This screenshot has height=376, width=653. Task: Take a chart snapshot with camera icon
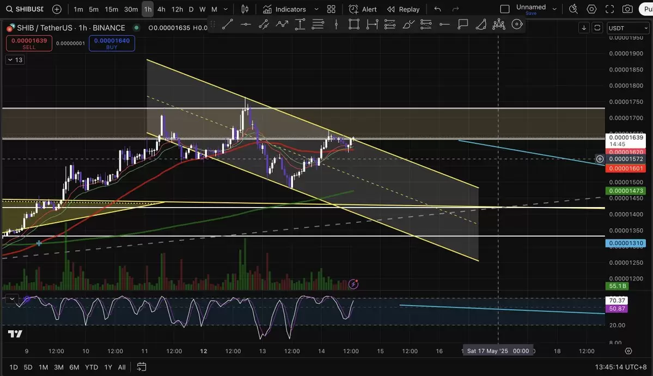pyautogui.click(x=627, y=9)
